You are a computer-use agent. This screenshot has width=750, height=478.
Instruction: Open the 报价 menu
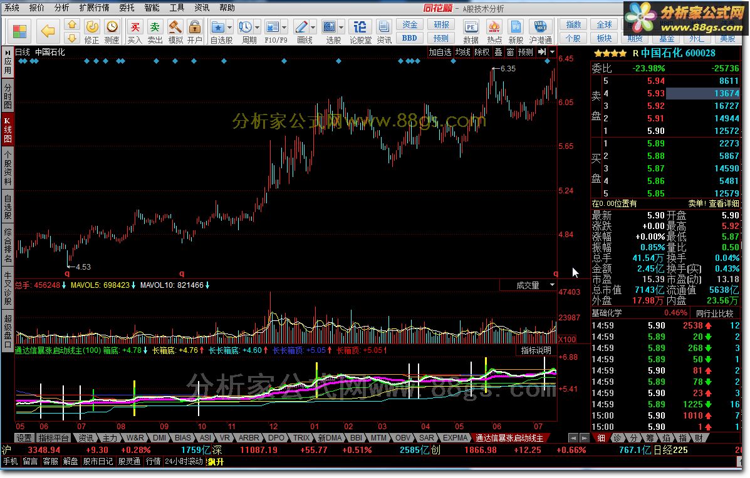pyautogui.click(x=37, y=8)
